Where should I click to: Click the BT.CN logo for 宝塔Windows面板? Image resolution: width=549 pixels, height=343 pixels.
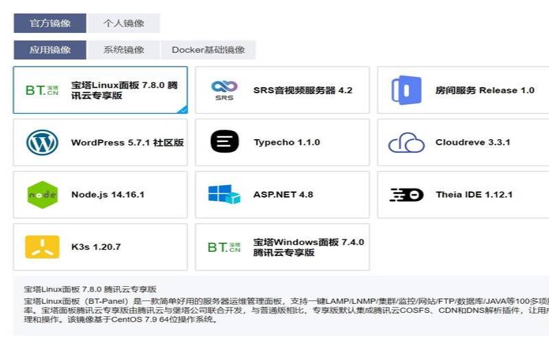(224, 247)
